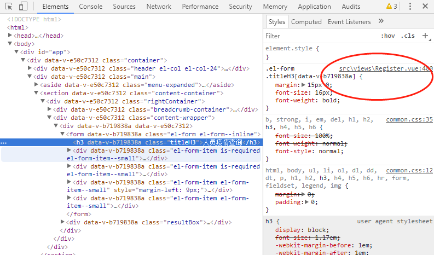434x255 pixels.
Task: Open the Register.vue source link
Action: click(386, 68)
